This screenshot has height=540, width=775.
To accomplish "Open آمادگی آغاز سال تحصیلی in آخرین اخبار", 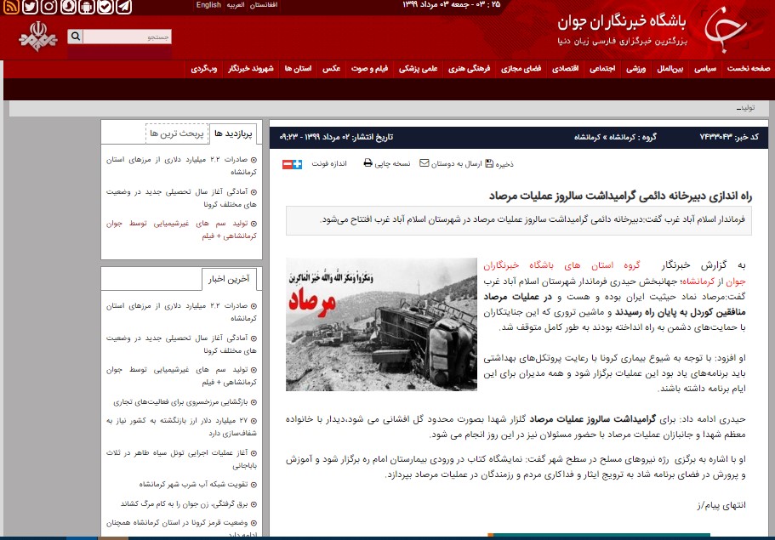I will (x=181, y=344).
